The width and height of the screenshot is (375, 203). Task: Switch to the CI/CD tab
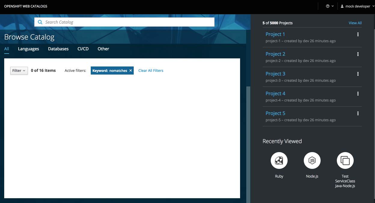tap(83, 49)
